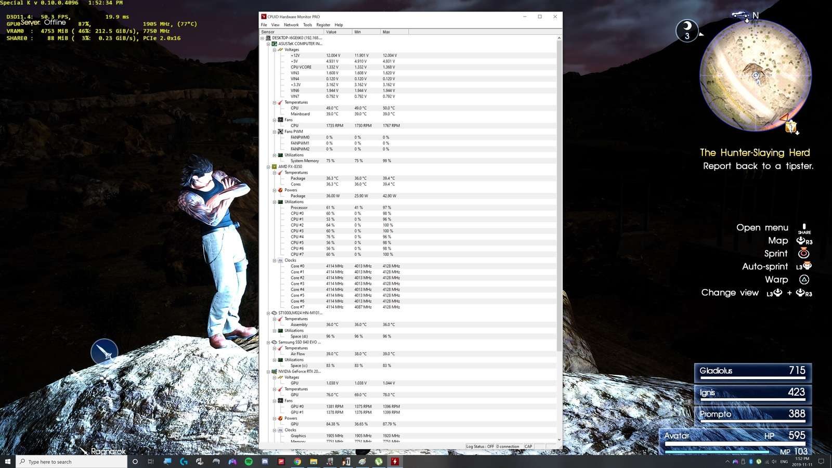
Task: Open uTorrent from the taskbar
Action: (x=379, y=461)
